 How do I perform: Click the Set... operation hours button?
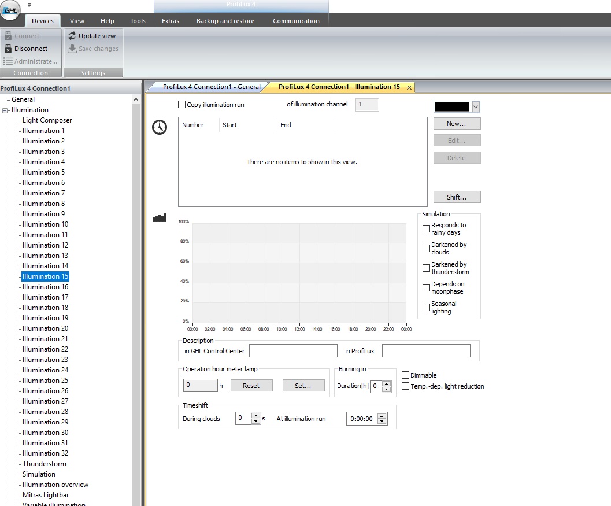tap(303, 386)
